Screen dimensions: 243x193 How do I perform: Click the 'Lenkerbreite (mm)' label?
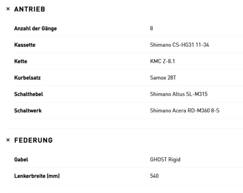(x=37, y=176)
